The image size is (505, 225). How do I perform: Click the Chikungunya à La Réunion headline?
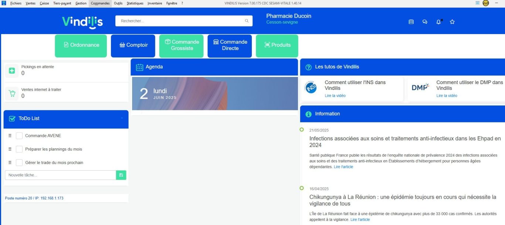[403, 200]
